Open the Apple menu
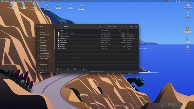194x109 pixels. [x=3, y=1]
